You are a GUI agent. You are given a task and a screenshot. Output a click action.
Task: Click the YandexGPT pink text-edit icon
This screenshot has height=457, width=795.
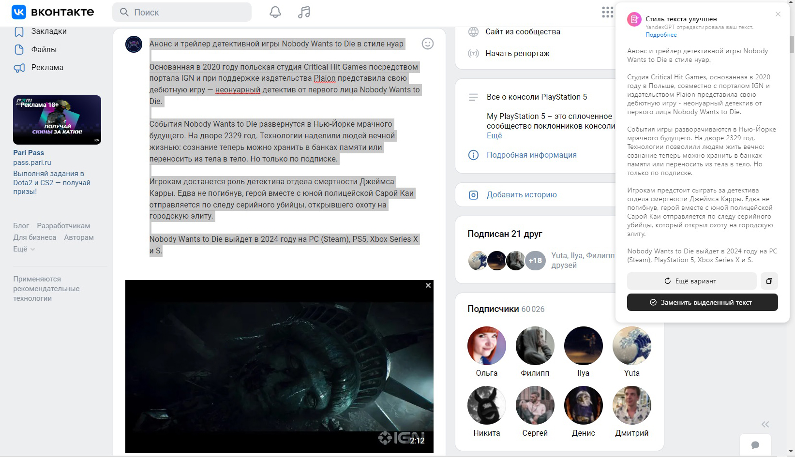coord(634,20)
